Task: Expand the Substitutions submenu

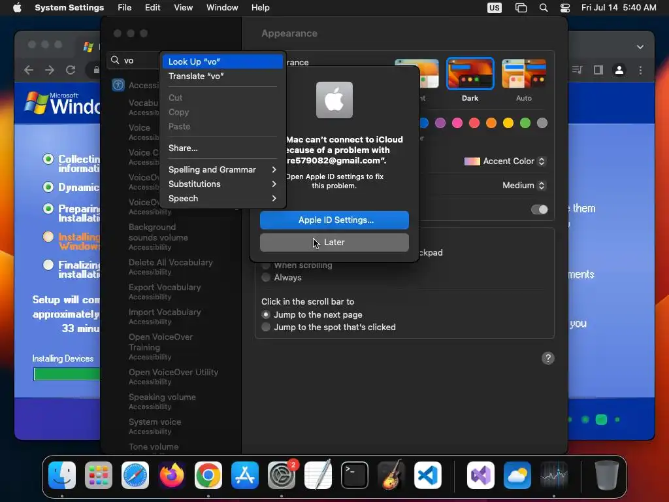Action: 222,184
